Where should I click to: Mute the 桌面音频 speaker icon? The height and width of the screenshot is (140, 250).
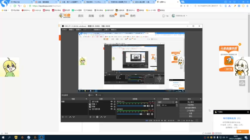tap(148, 114)
